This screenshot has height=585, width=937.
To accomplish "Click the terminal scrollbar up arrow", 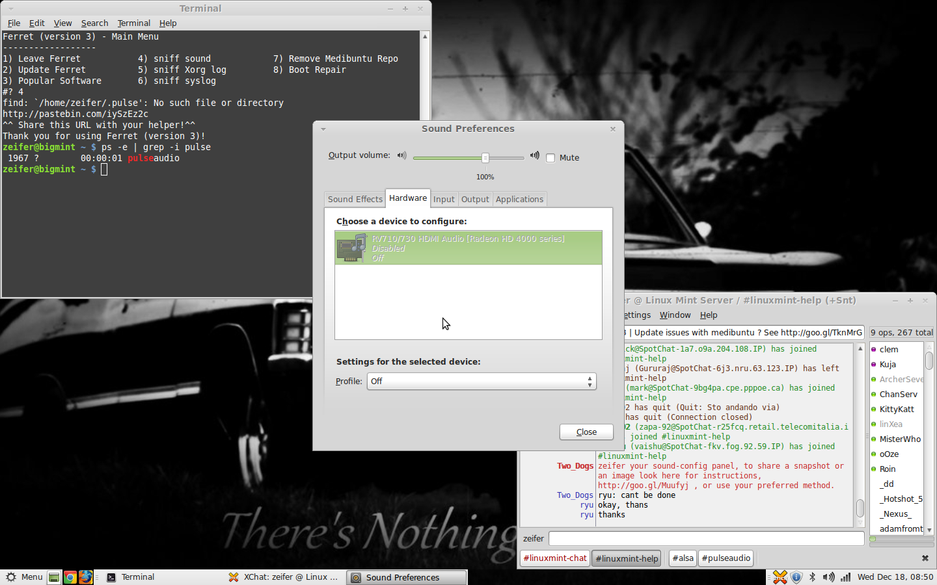I will click(x=425, y=36).
